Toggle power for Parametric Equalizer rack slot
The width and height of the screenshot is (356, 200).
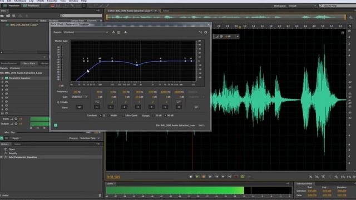tap(6, 78)
